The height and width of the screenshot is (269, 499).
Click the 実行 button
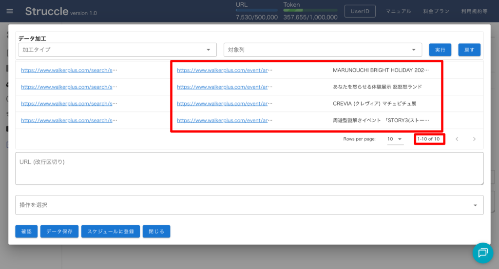[x=440, y=50]
